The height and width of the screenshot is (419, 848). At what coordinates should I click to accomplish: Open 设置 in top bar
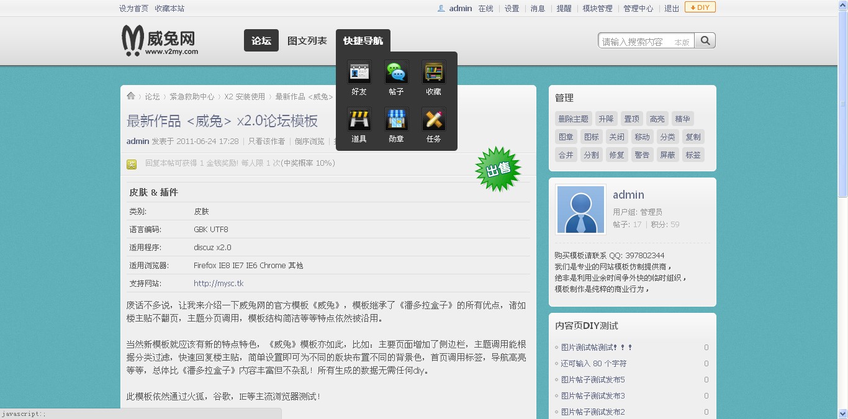pyautogui.click(x=512, y=9)
